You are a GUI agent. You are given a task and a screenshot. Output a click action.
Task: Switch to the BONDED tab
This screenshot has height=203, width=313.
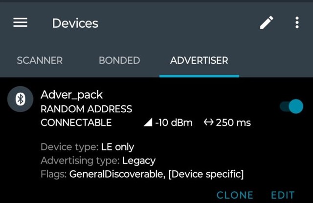click(x=119, y=61)
